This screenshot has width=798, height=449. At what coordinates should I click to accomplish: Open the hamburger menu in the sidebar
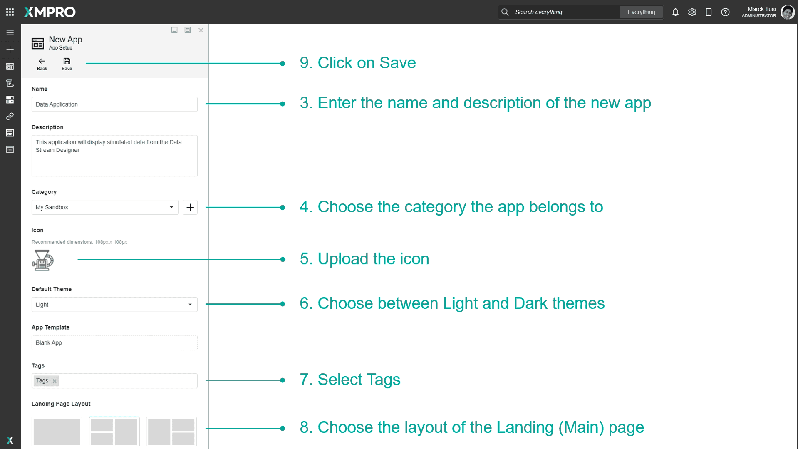[x=10, y=32]
